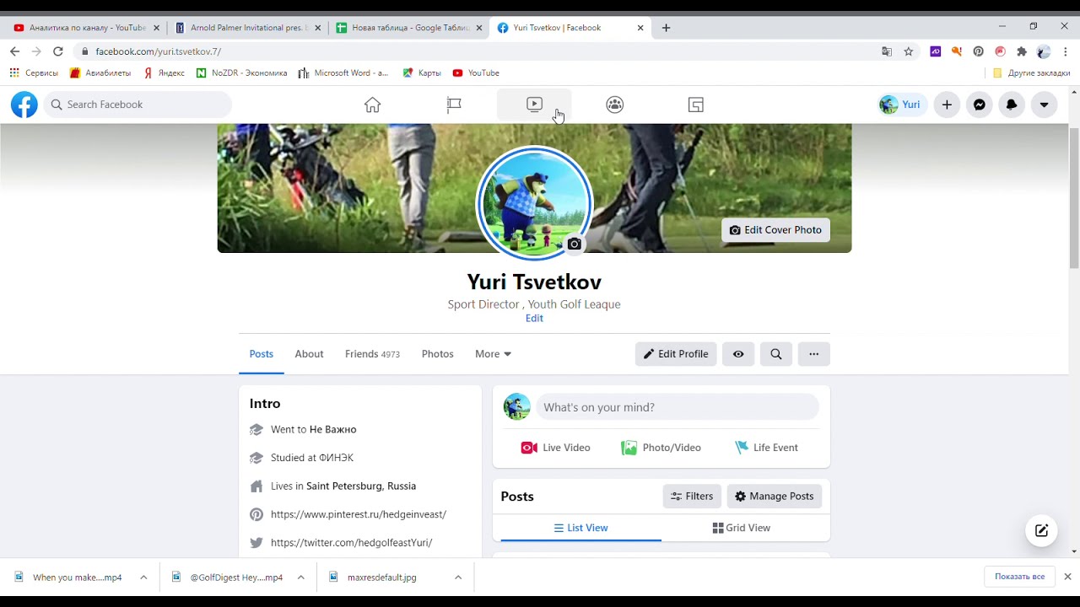This screenshot has height=607, width=1080.
Task: Click Edit Profile button
Action: (676, 354)
